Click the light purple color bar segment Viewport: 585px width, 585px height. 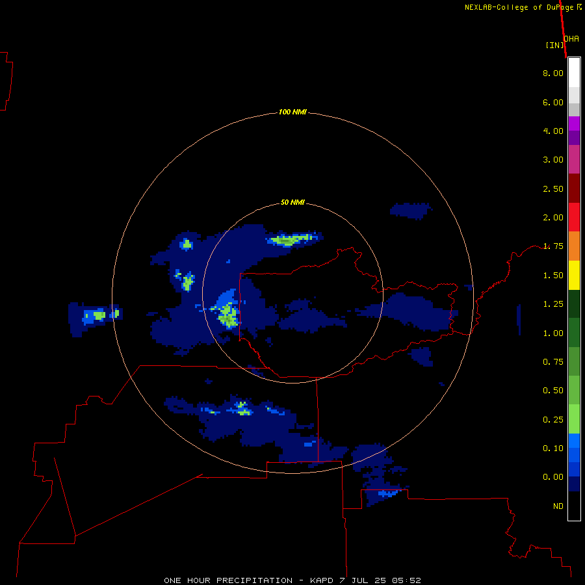point(574,123)
